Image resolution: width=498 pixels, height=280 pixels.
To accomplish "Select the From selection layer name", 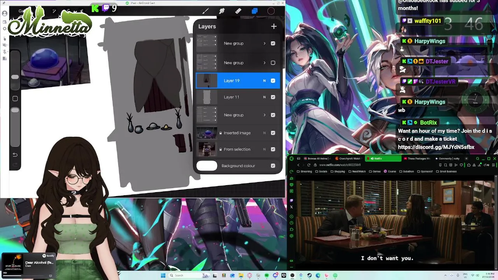I will [x=237, y=149].
